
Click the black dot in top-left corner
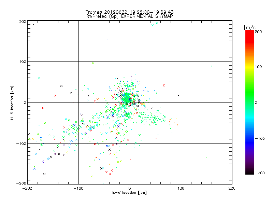(33, 25)
